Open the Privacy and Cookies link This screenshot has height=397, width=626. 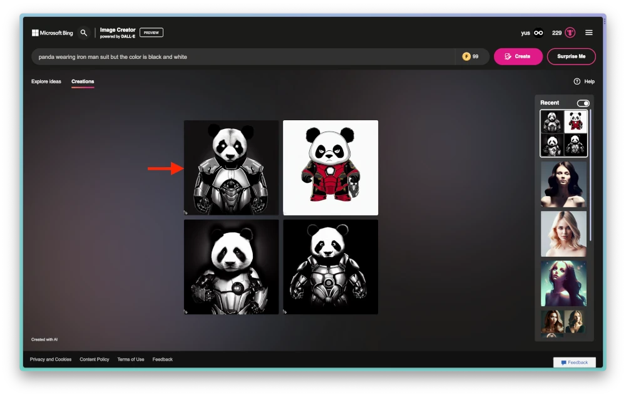tap(51, 359)
